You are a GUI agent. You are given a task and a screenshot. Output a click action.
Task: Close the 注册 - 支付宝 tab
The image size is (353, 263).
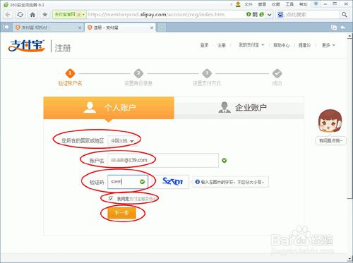pyautogui.click(x=152, y=27)
